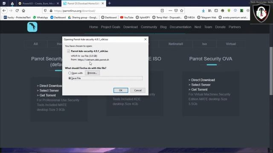273x153 pixels.
Task: Open the XploitSPY bookmark
Action: coord(143,17)
